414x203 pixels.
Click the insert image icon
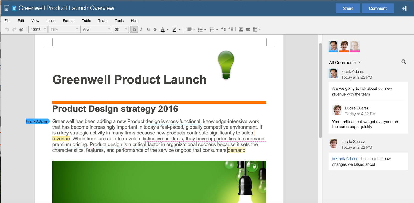click(x=241, y=29)
